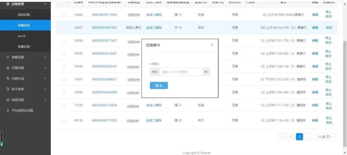The width and height of the screenshot is (347, 155).
Task: Select the checkbox for device 77536
Action: coord(64,105)
